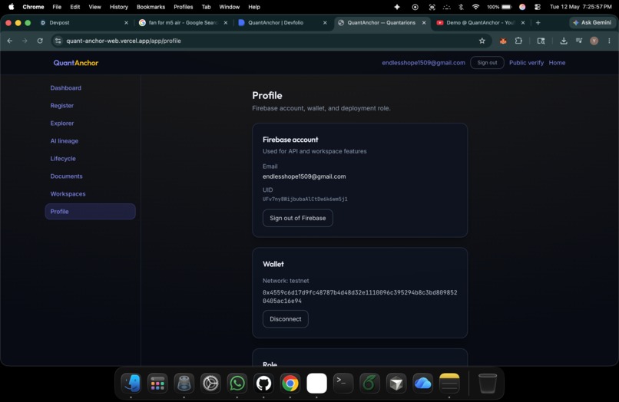Open the Downloads icon in Chrome toolbar
The image size is (619, 402).
[x=564, y=41]
